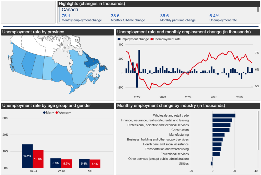Click the '15-24' age group axis label
This screenshot has width=261, height=175.
click(33, 171)
